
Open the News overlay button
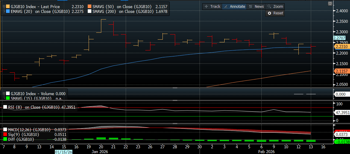256,6
